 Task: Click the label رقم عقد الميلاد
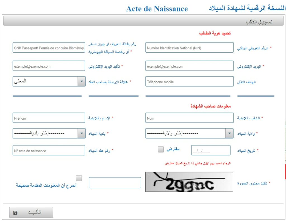[99, 151]
